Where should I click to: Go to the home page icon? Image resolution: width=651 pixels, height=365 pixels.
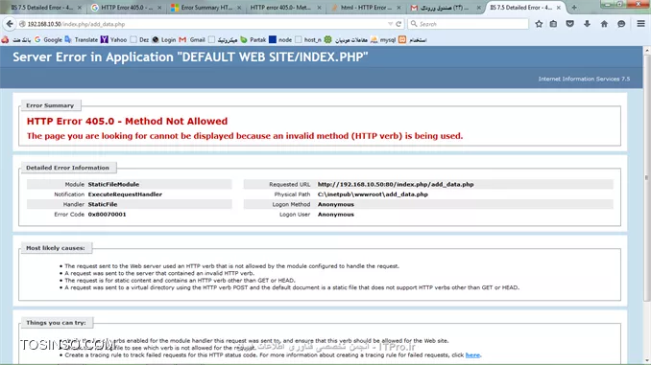coord(604,24)
